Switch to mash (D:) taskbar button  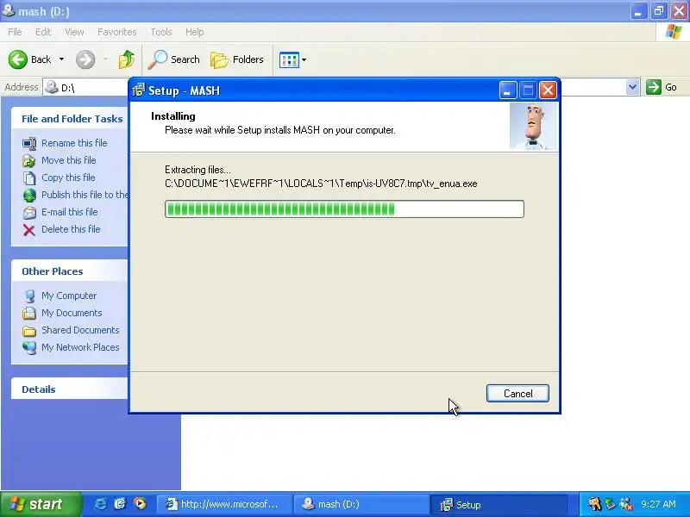361,504
